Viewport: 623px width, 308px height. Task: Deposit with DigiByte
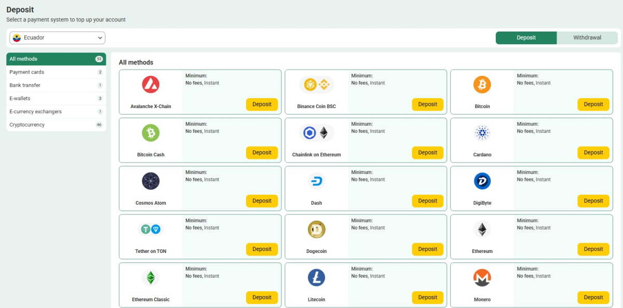593,201
